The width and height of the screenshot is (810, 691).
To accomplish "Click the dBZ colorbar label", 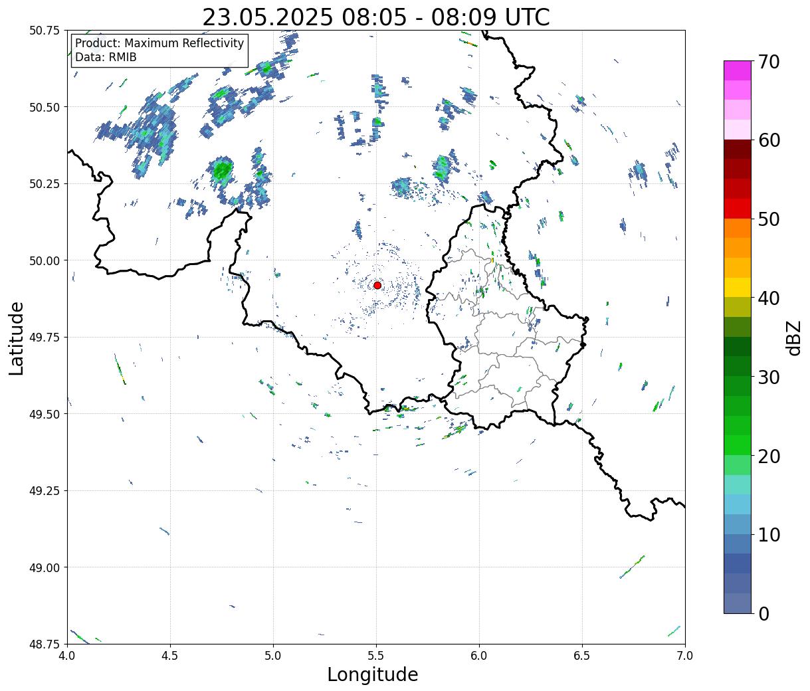I will pyautogui.click(x=794, y=338).
